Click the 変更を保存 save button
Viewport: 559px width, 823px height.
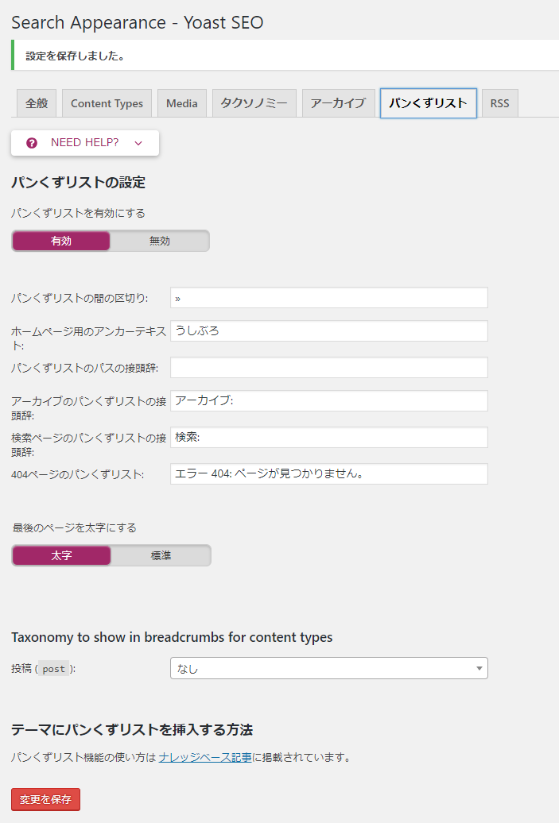click(45, 799)
